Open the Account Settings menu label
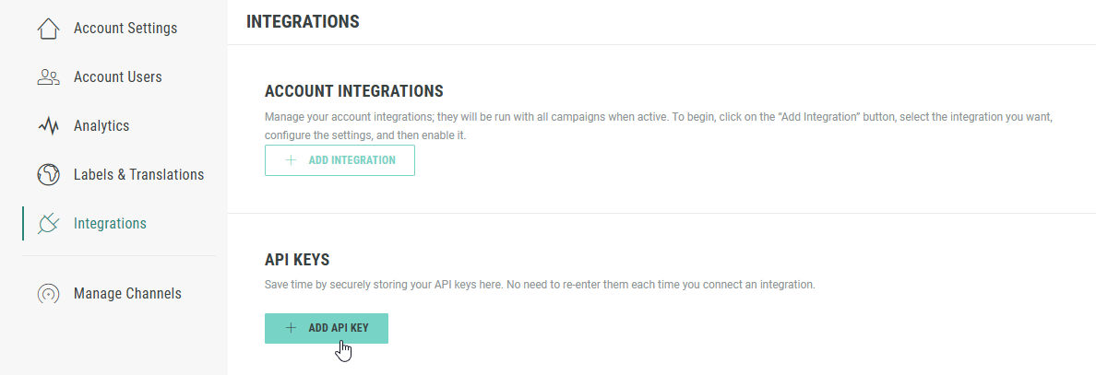Viewport: 1096px width, 375px height. (125, 29)
